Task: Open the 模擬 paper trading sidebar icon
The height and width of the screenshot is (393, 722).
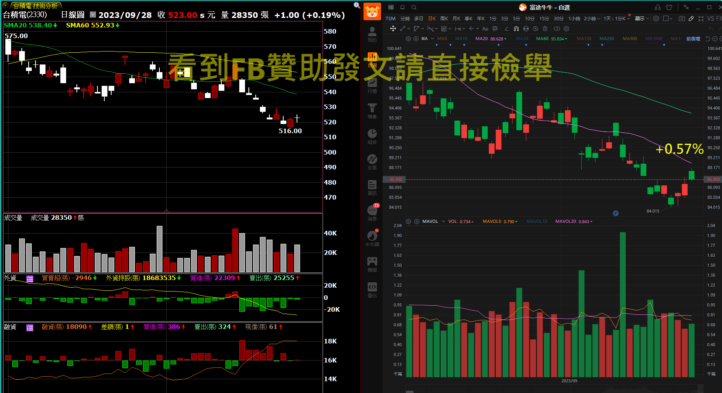Action: [x=372, y=264]
